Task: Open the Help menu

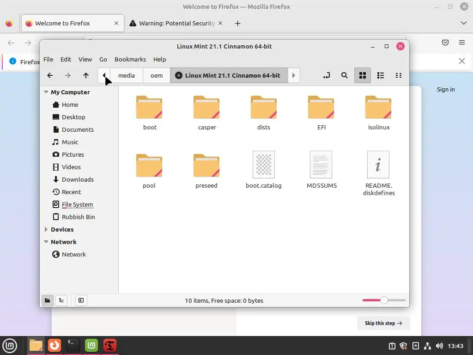Action: coord(159,60)
